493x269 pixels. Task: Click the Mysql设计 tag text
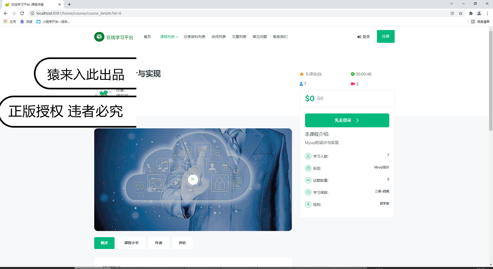pos(382,167)
